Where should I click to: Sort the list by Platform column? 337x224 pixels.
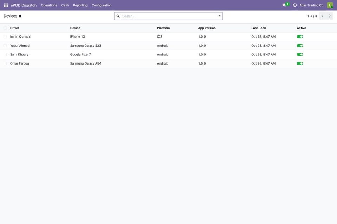[x=163, y=28]
